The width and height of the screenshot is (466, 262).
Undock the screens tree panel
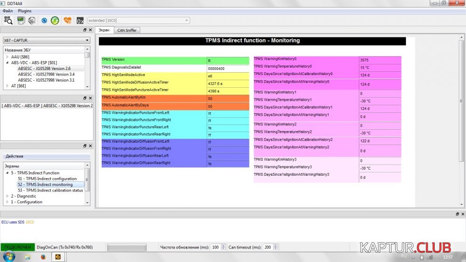85,146
